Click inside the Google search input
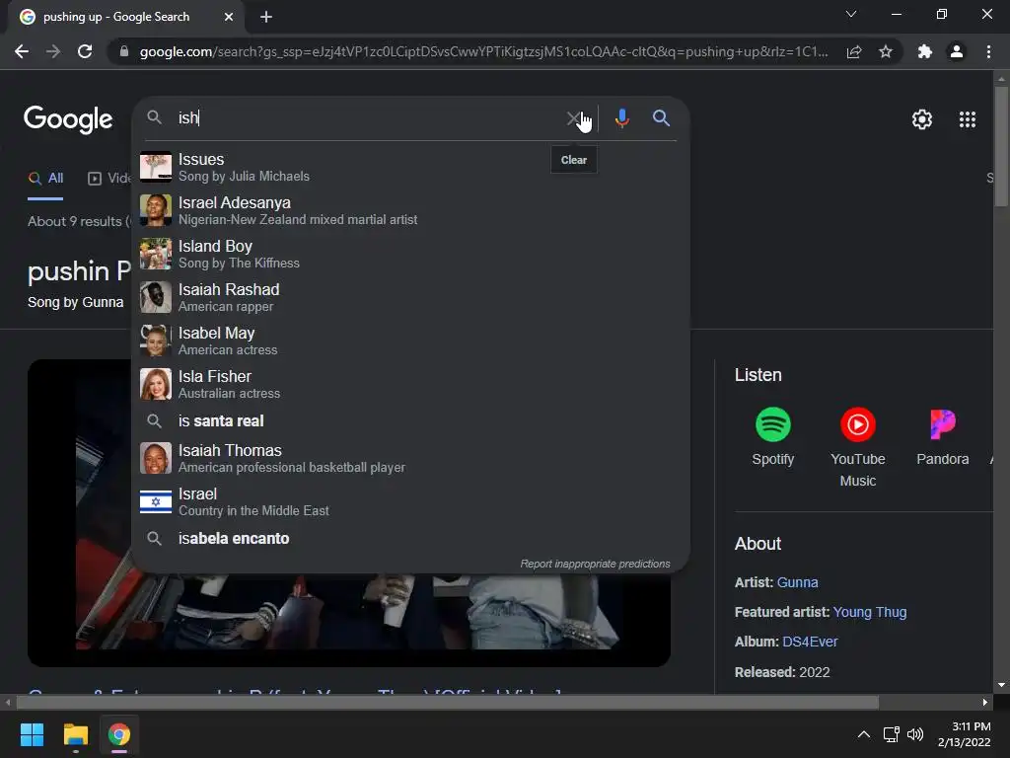 [367, 118]
